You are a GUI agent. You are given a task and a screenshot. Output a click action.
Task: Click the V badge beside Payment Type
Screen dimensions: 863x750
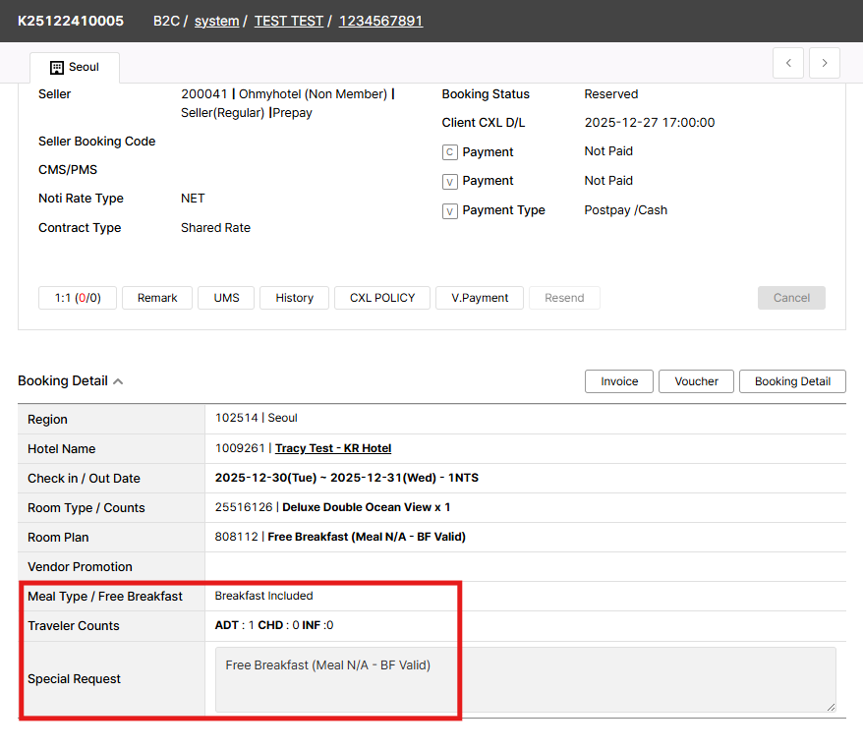point(450,210)
